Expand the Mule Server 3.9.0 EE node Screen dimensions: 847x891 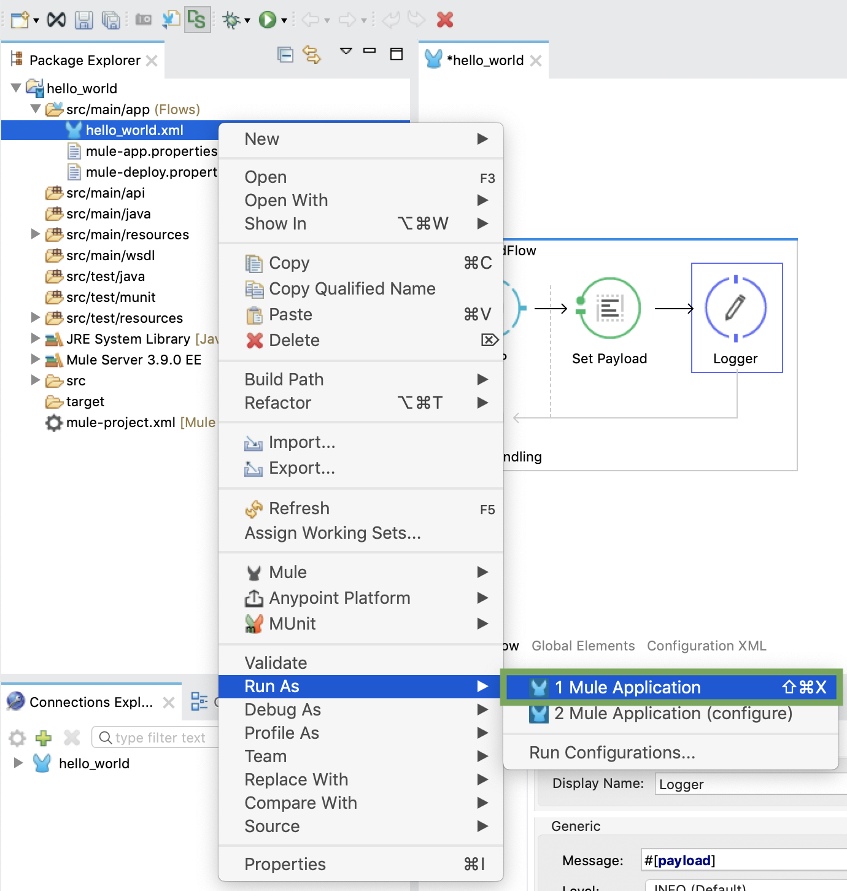36,359
